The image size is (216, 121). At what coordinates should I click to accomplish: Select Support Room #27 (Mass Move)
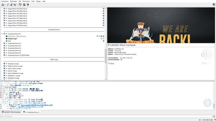click(x=17, y=18)
